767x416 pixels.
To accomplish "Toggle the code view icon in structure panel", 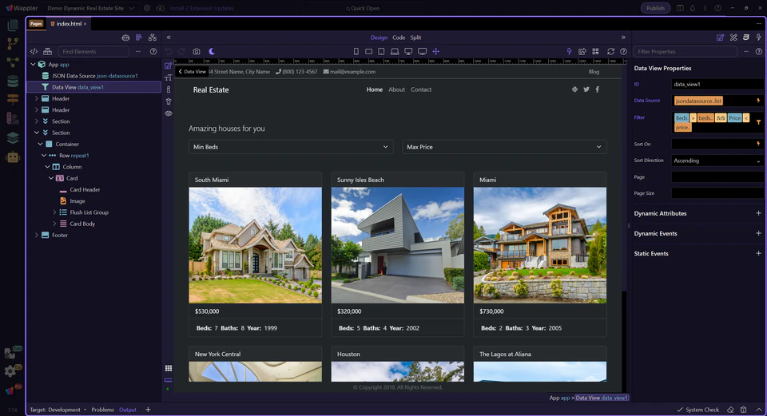I will coord(34,51).
